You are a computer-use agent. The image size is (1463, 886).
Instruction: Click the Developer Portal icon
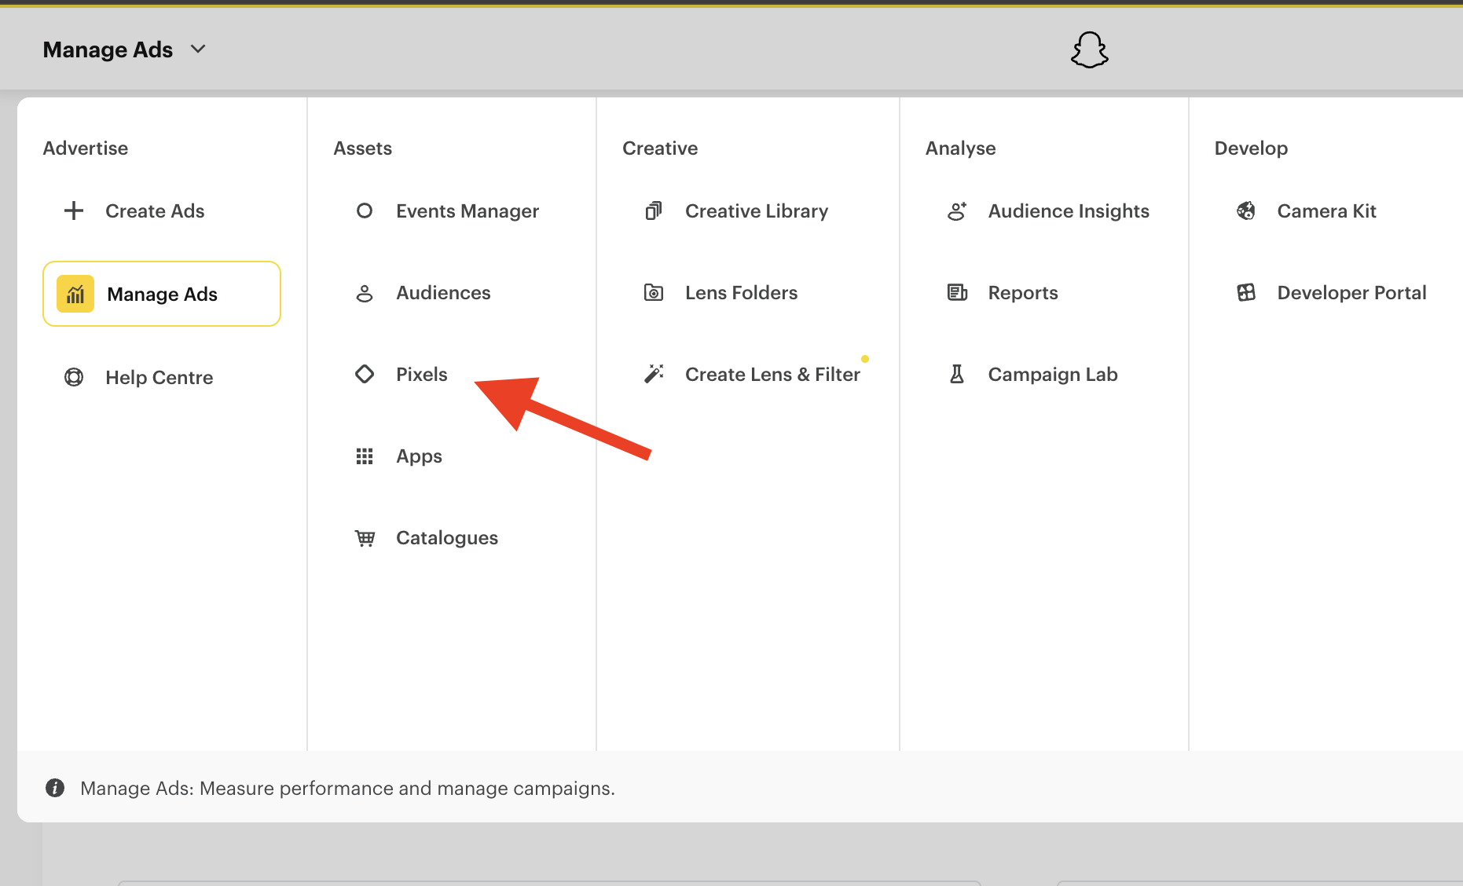pos(1246,293)
